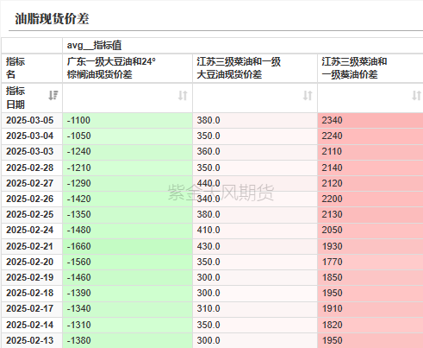Click value 380.0 in 2025-03-05 row
Image resolution: width=423 pixels, height=348 pixels.
(x=208, y=120)
